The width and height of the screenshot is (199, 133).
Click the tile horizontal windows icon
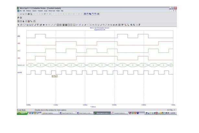[85, 14]
